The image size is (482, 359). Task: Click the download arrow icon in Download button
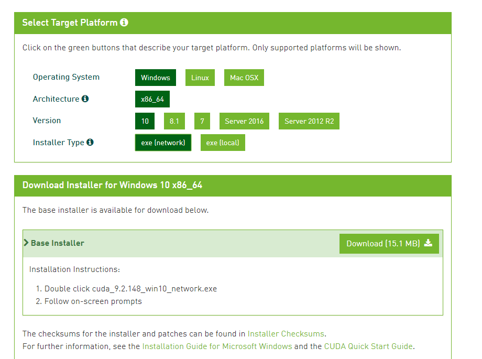[x=428, y=243]
